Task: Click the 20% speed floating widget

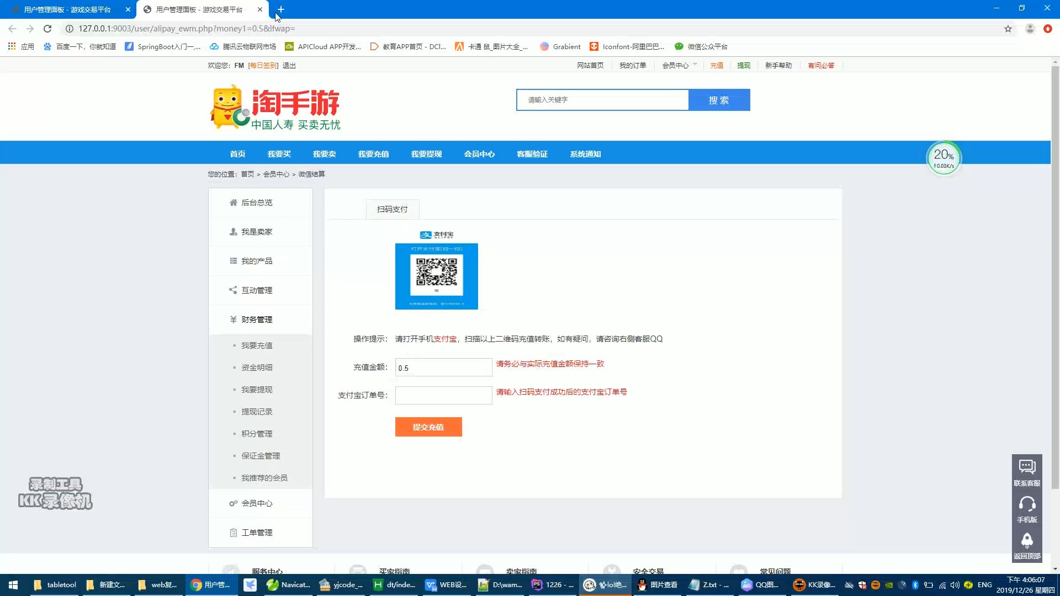Action: (944, 158)
